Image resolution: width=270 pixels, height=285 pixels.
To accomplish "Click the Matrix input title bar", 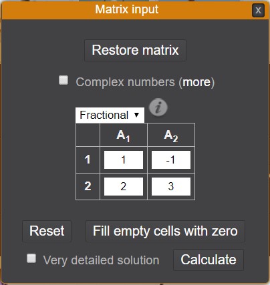I will click(127, 10).
